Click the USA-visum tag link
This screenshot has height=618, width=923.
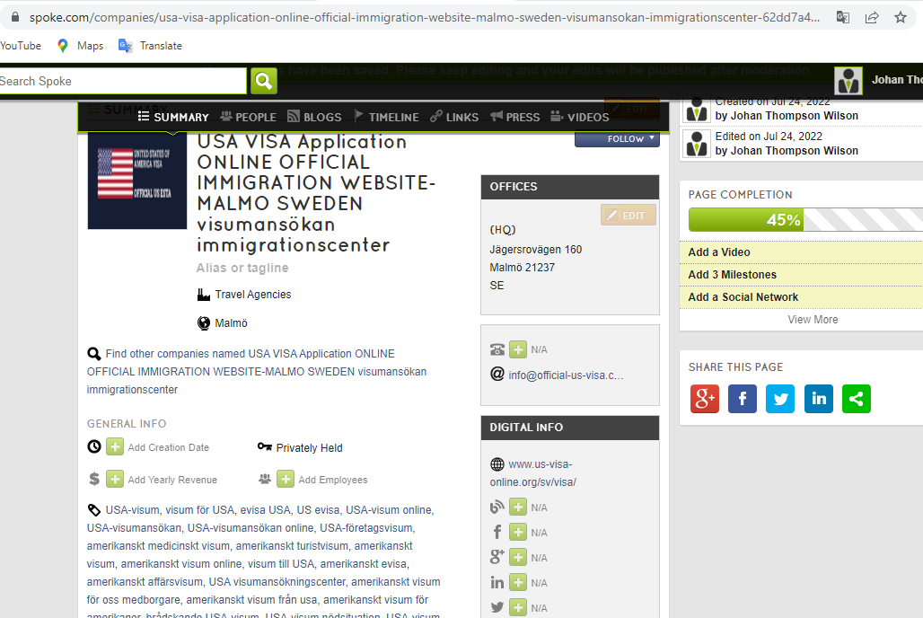tap(133, 510)
